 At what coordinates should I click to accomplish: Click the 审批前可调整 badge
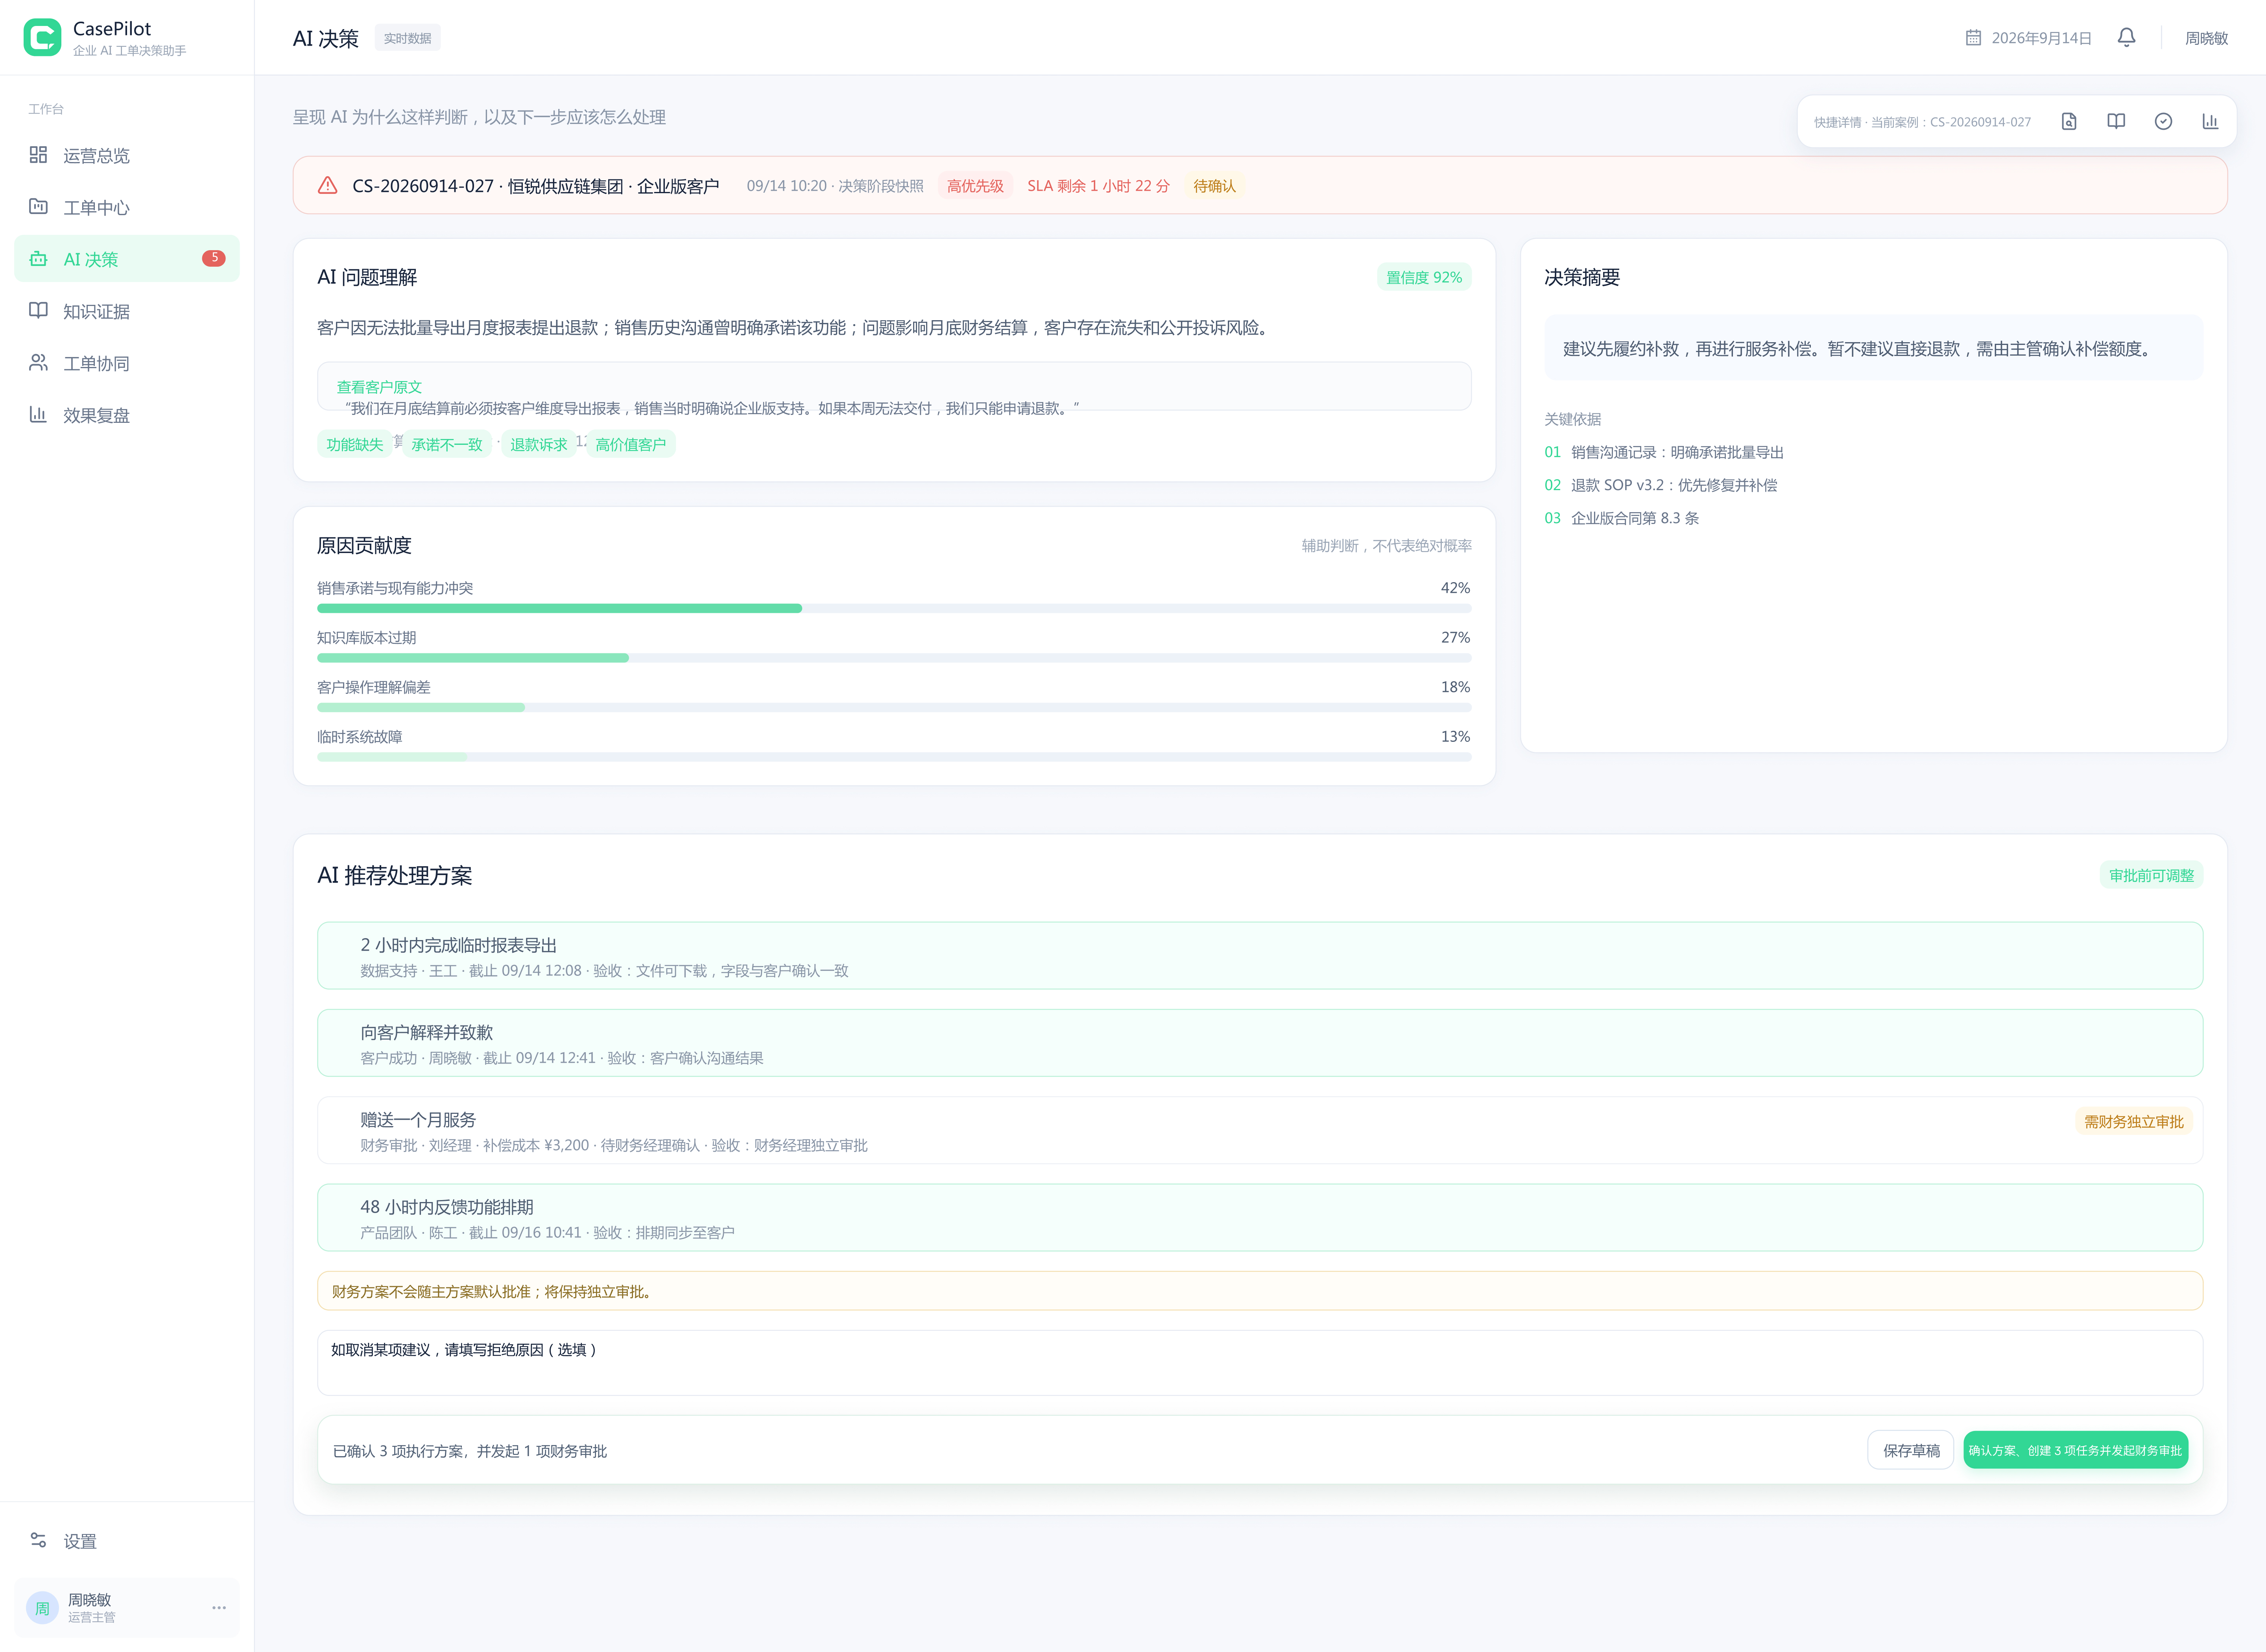coord(2151,875)
